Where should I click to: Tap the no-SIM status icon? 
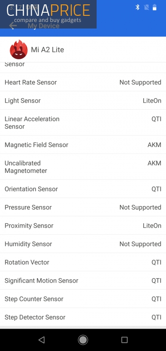[x=147, y=7]
